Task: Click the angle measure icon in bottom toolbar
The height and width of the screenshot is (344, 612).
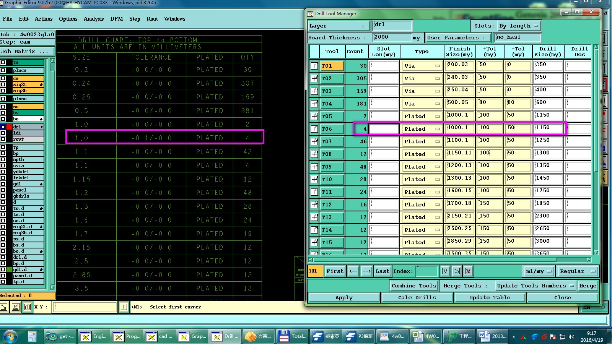Action: 16,307
